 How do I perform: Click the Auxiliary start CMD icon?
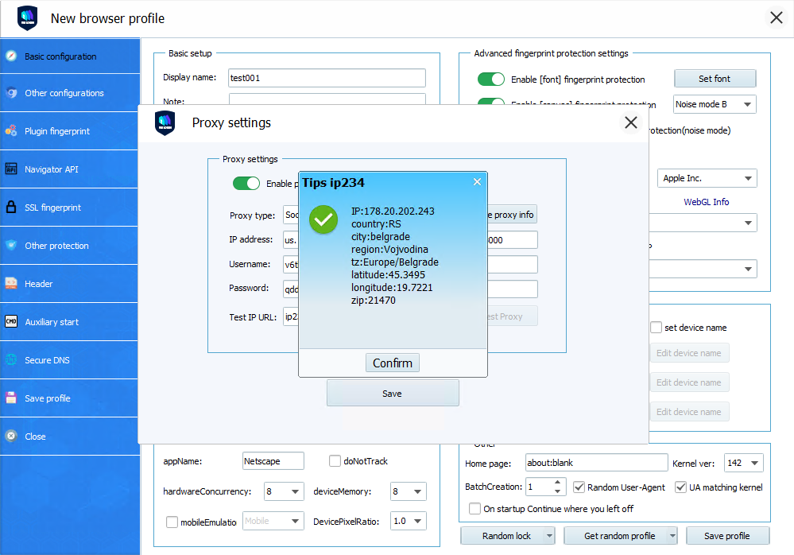point(11,322)
